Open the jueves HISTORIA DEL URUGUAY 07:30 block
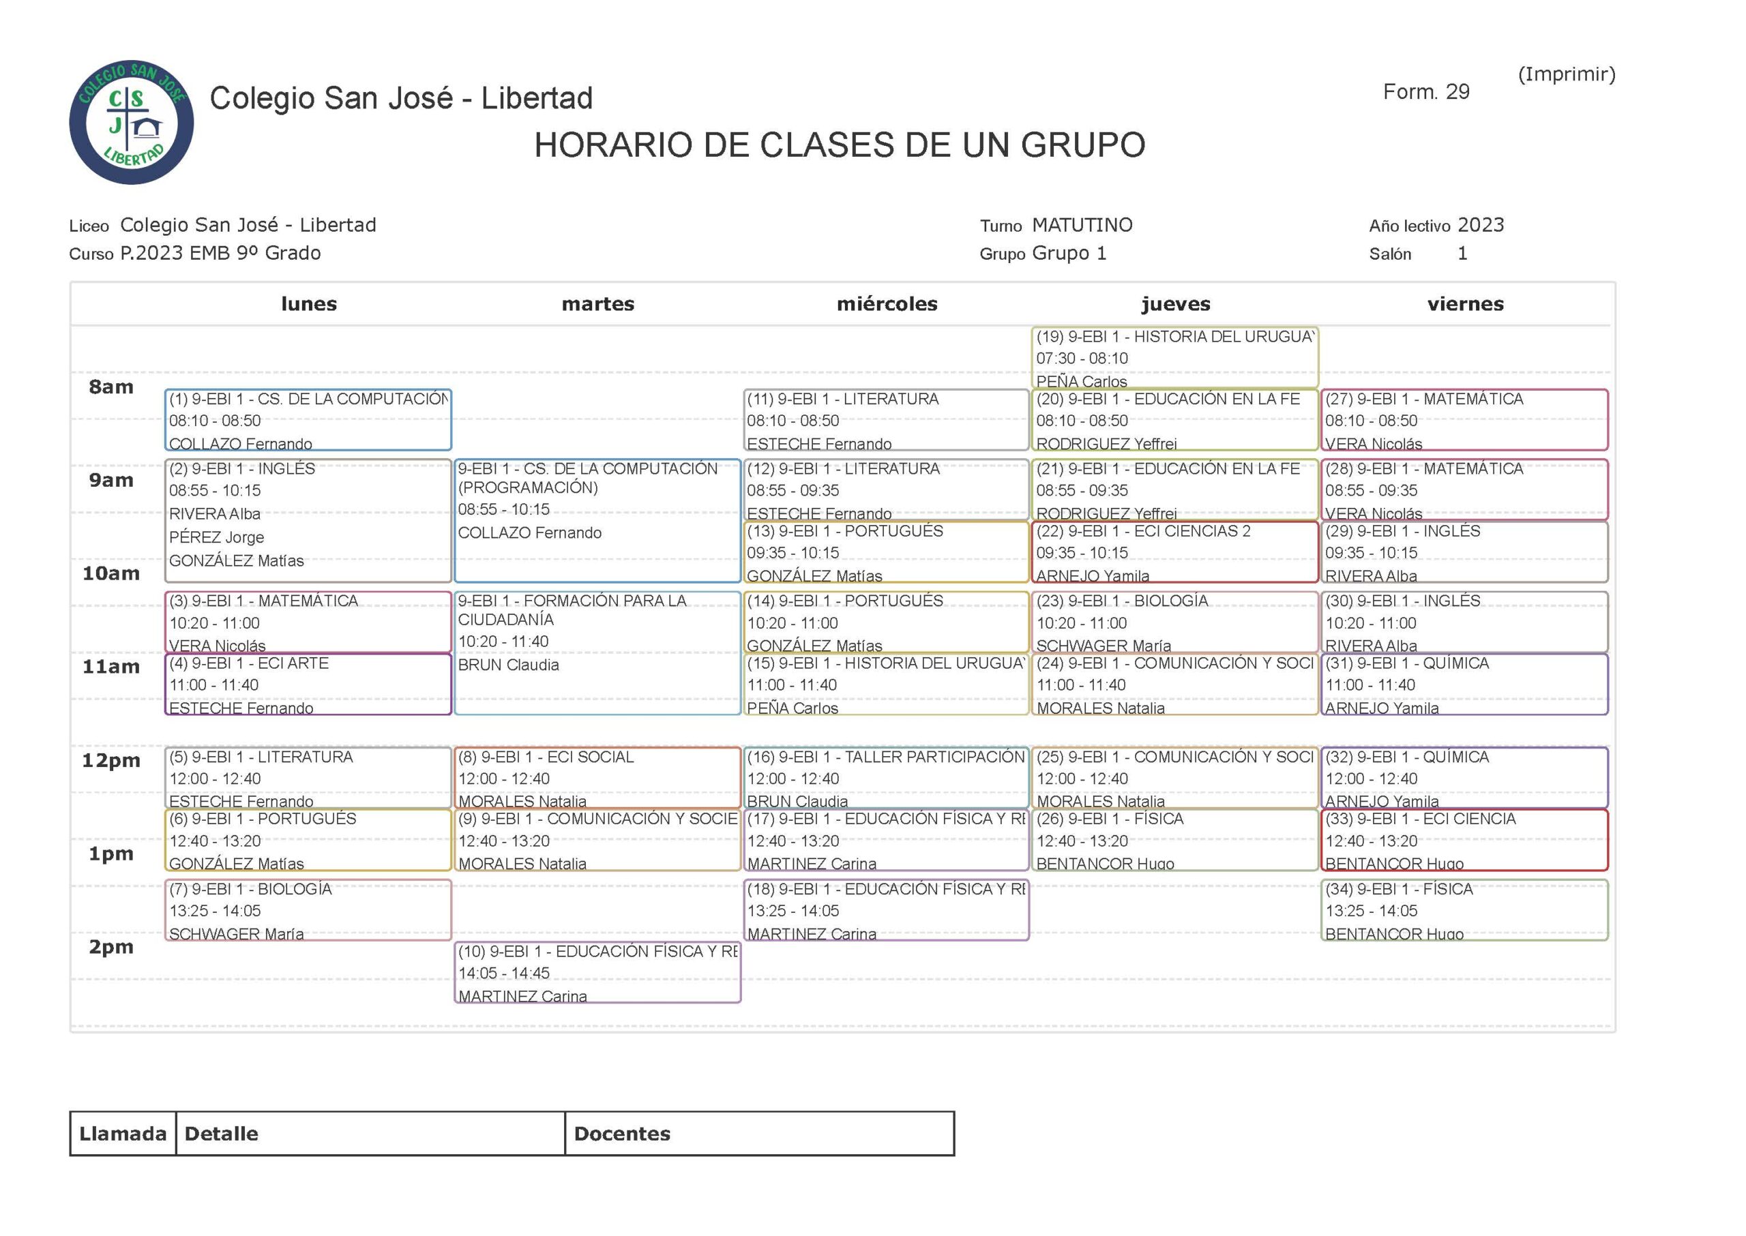The width and height of the screenshot is (1746, 1236). click(1174, 358)
